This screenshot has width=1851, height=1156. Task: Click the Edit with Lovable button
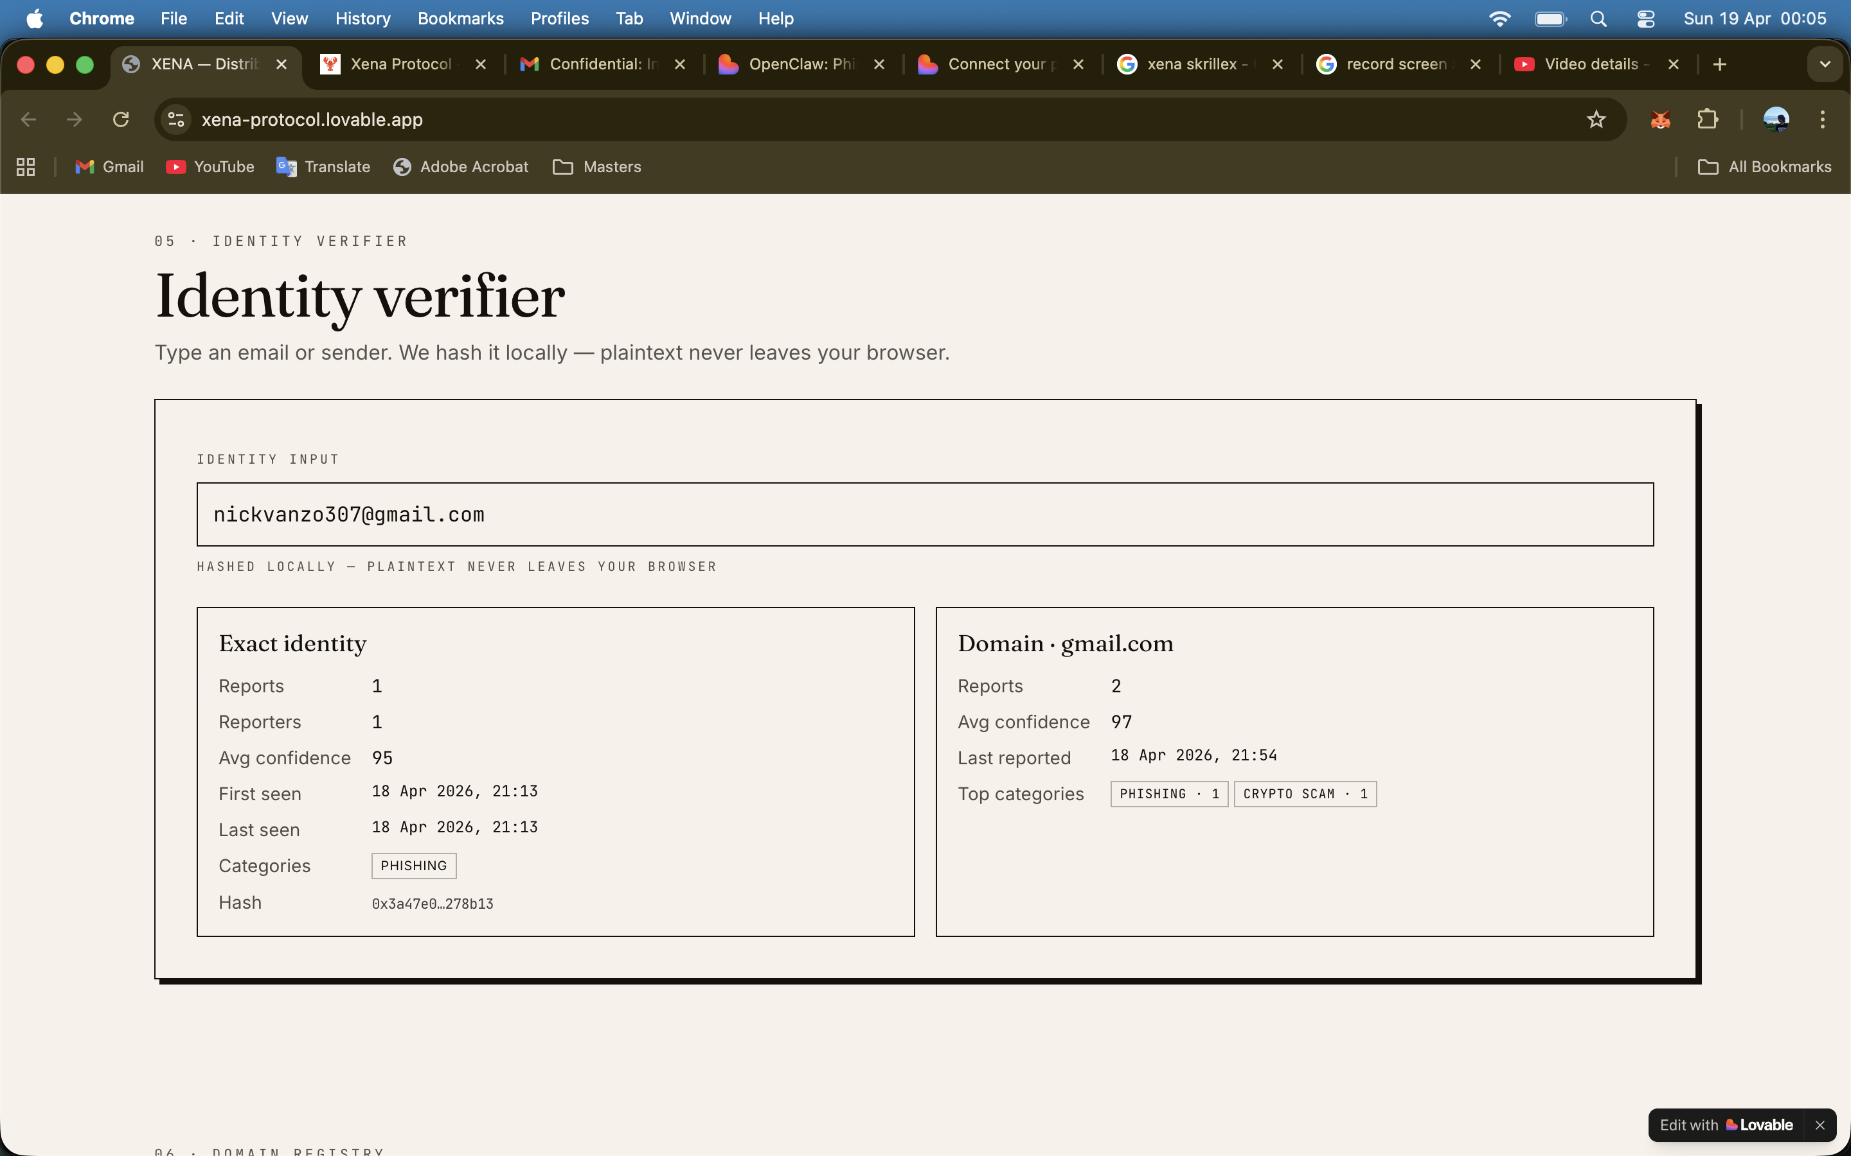pos(1726,1125)
